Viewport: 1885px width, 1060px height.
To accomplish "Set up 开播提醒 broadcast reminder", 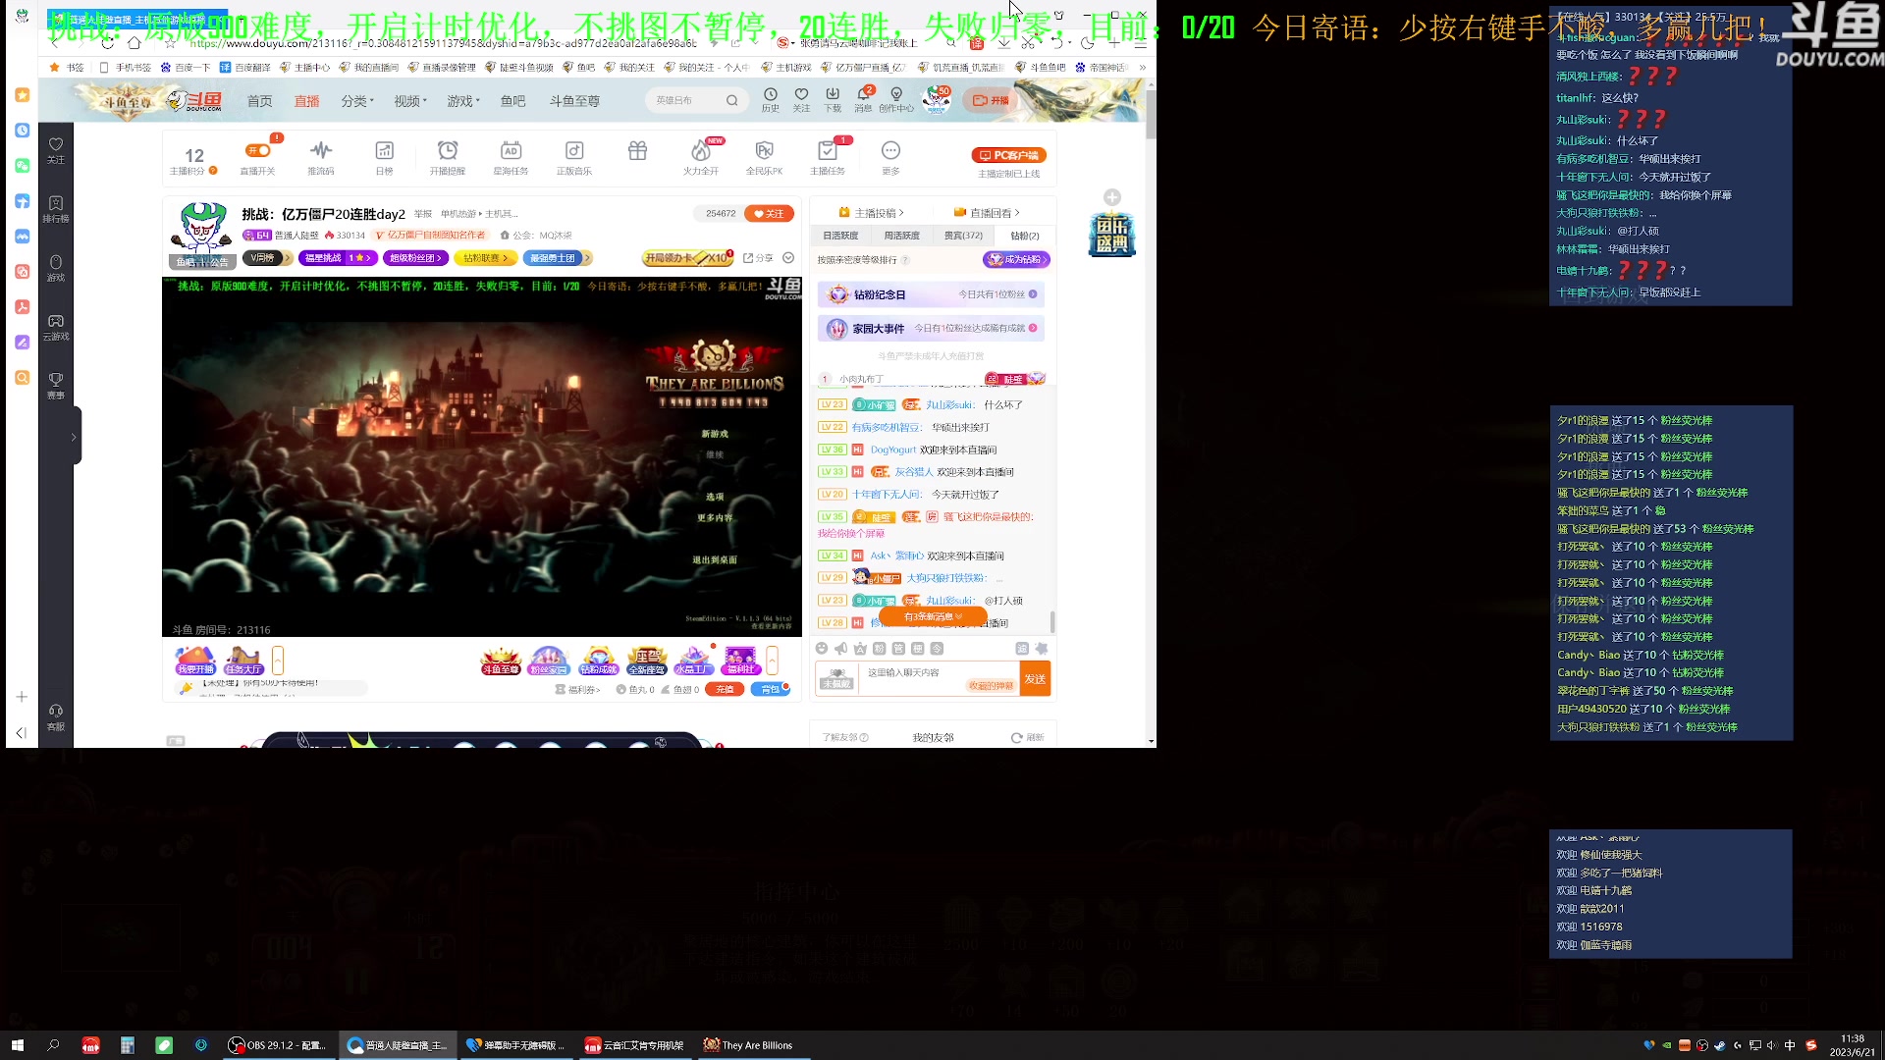I will 449,157.
